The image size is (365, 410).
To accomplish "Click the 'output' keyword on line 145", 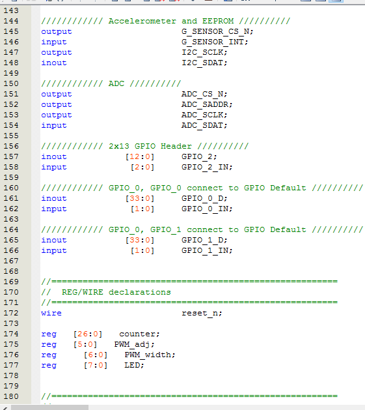I will point(57,32).
